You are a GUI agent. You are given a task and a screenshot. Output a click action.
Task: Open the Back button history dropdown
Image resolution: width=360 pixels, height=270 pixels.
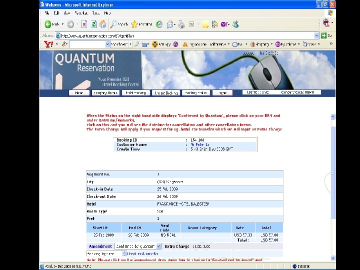tap(62, 24)
